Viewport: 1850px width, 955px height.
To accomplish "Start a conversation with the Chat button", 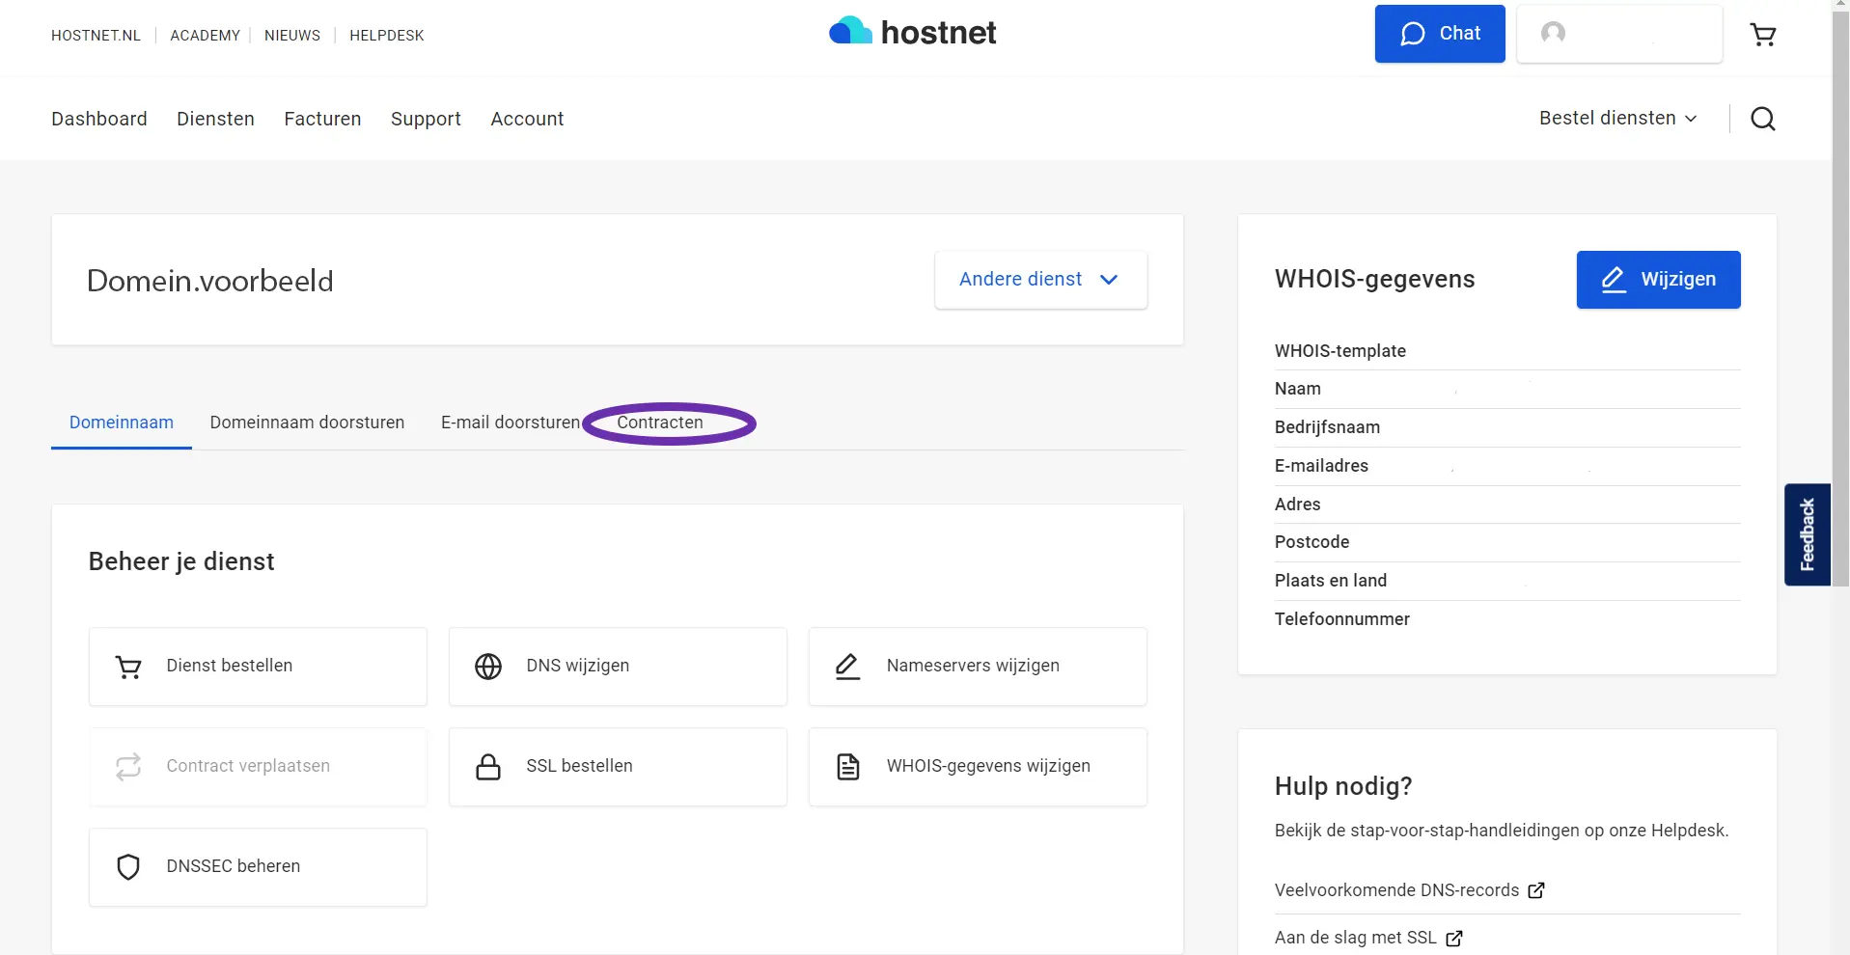I will tap(1439, 34).
